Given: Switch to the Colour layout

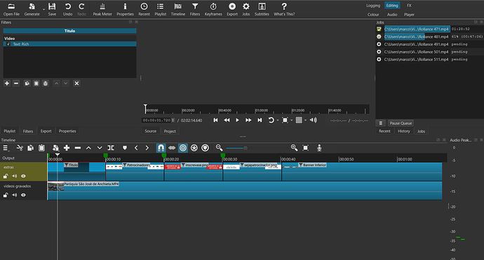Looking at the screenshot, I should [373, 15].
